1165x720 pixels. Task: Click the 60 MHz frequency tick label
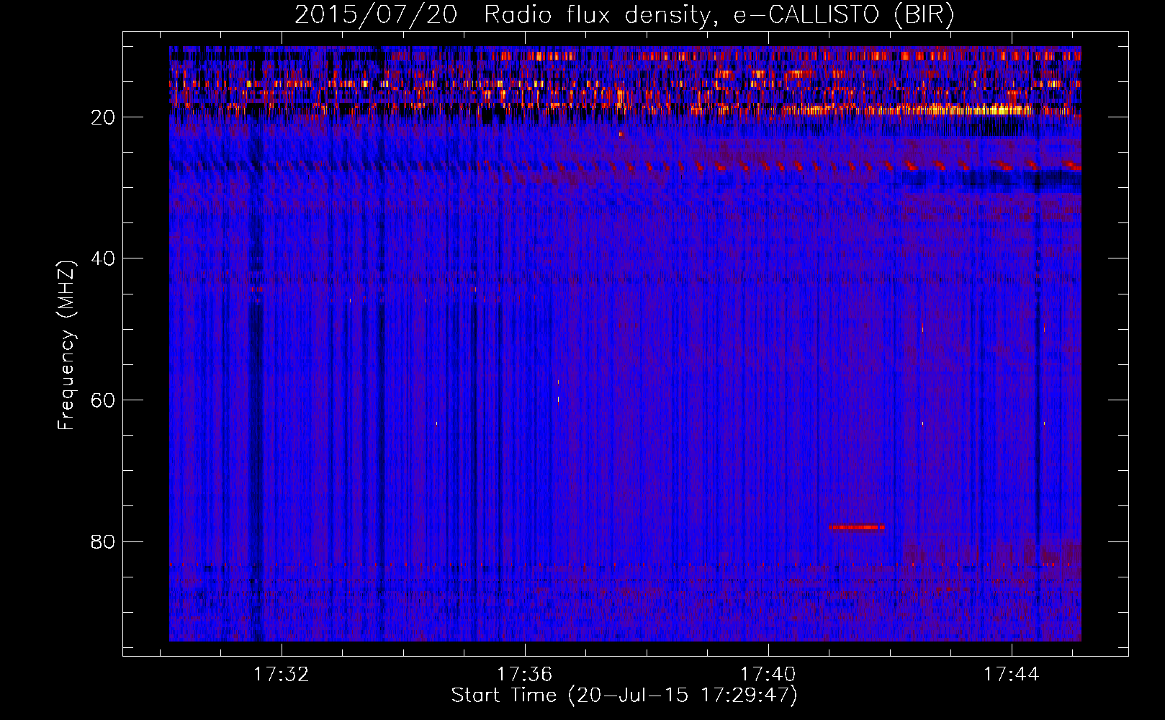coord(103,400)
